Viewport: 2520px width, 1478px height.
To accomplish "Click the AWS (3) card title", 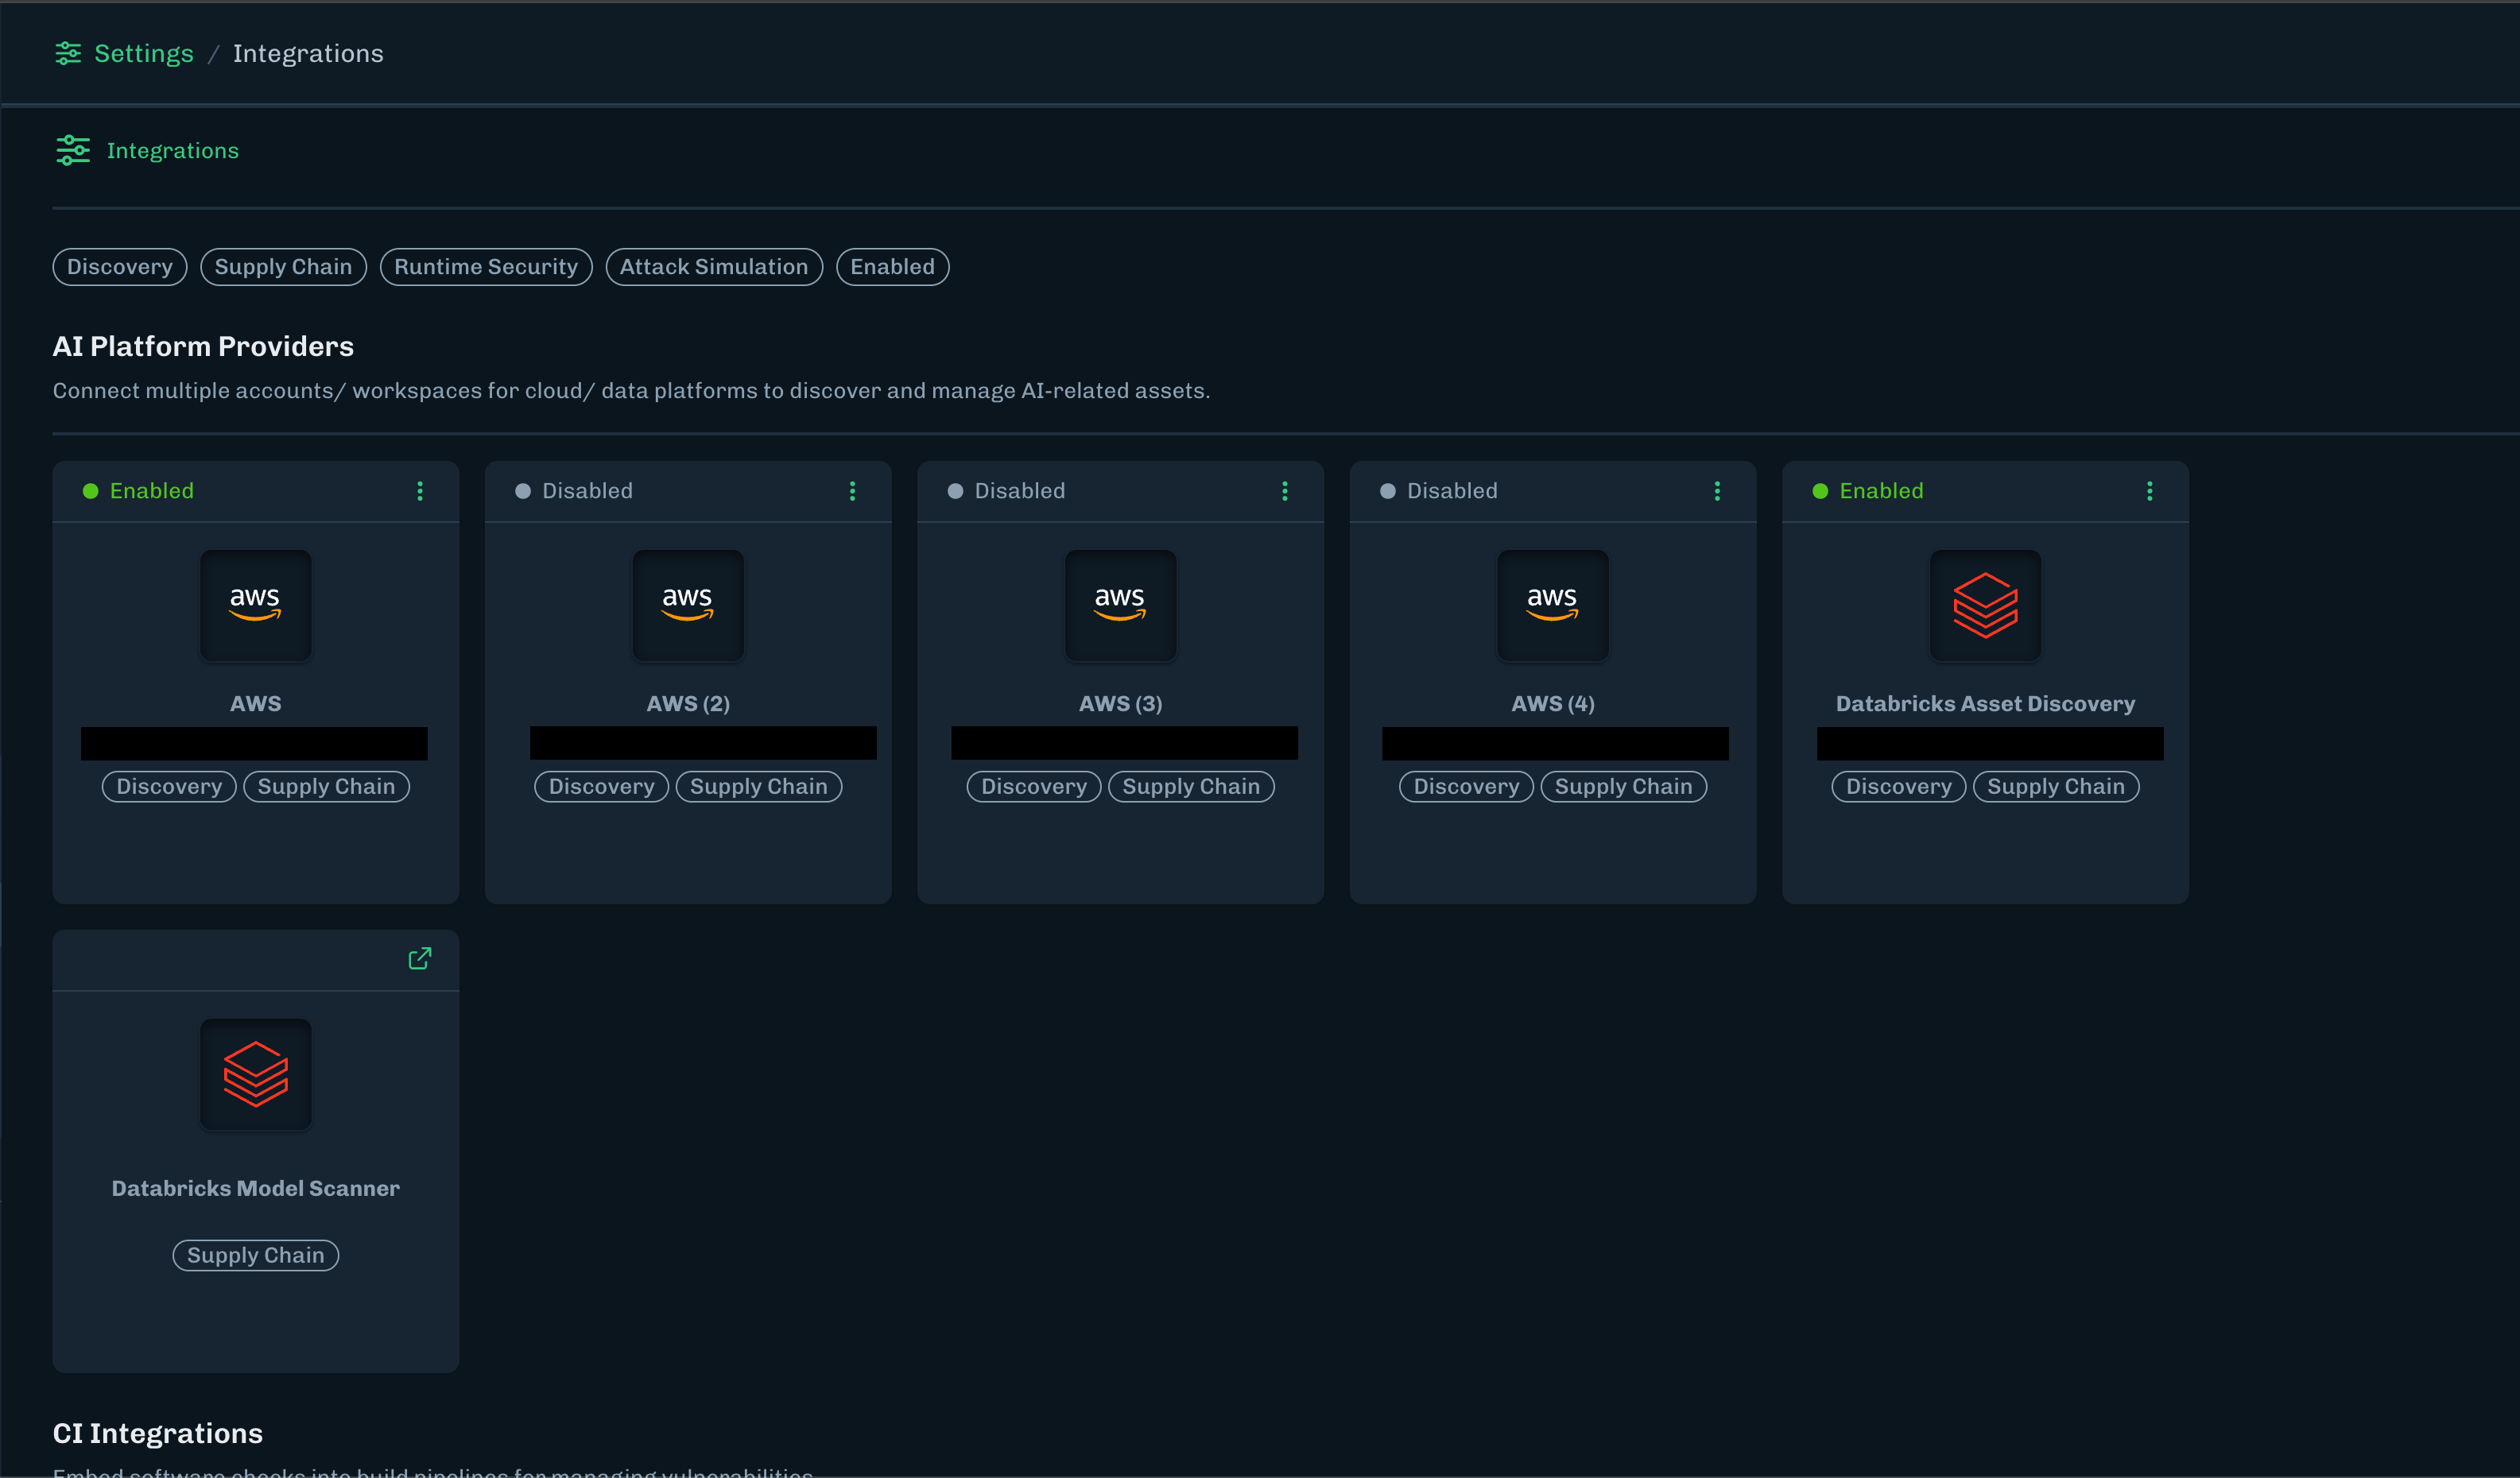I will point(1121,703).
